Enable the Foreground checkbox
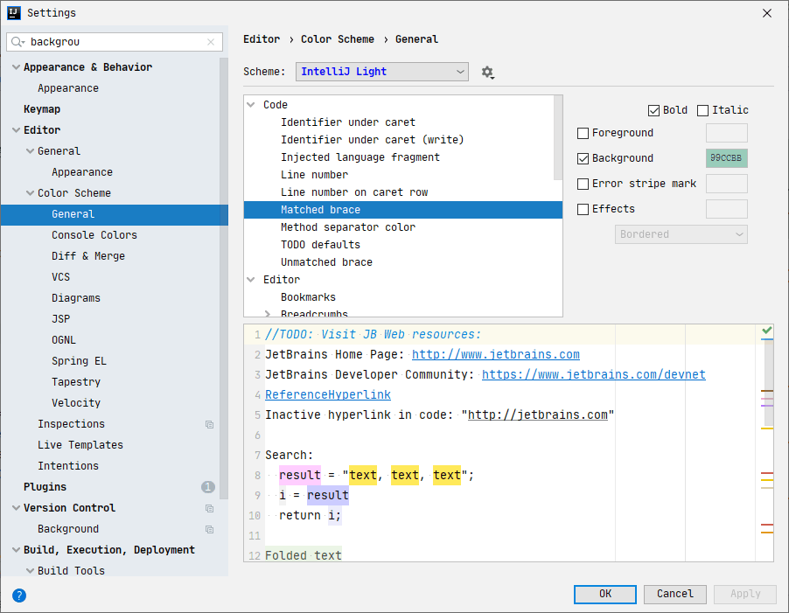 tap(583, 133)
